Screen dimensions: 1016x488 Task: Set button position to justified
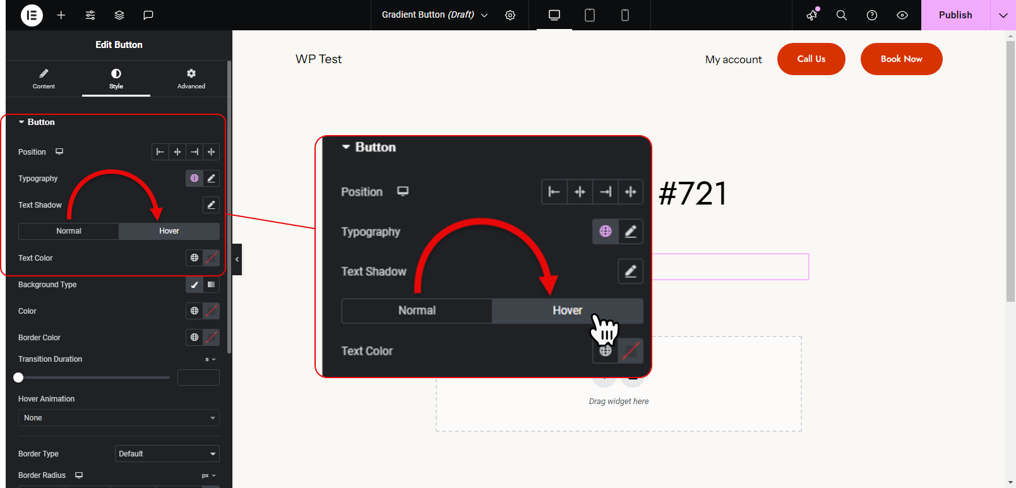(212, 152)
